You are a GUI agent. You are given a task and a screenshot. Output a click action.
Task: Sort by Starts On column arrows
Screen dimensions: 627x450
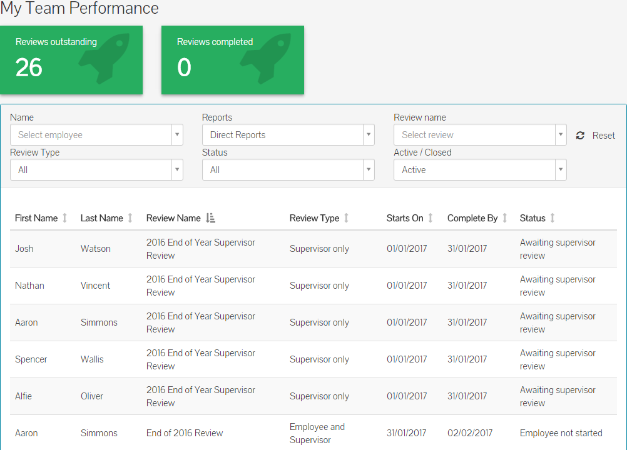pyautogui.click(x=431, y=218)
